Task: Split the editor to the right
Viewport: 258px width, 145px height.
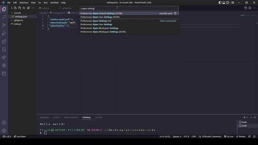Action: tap(250, 8)
